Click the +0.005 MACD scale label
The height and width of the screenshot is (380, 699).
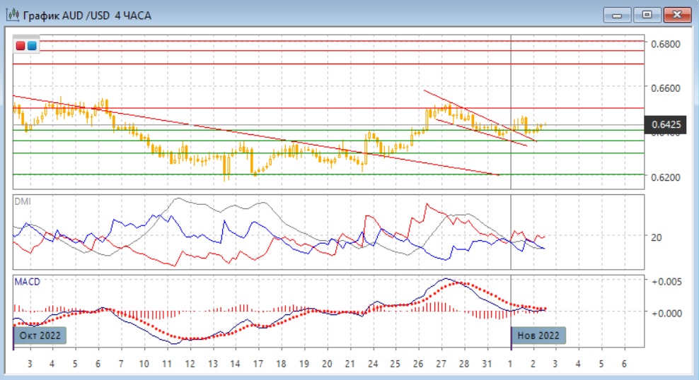(x=665, y=281)
